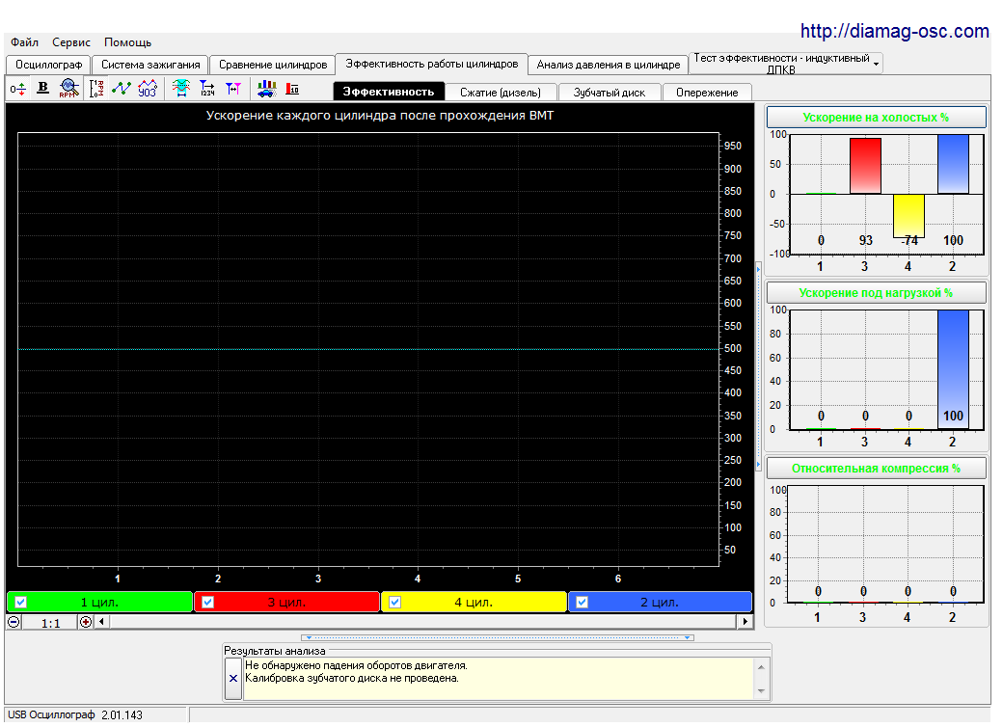Open the Файл menu
This screenshot has width=1003, height=727.
tap(24, 42)
